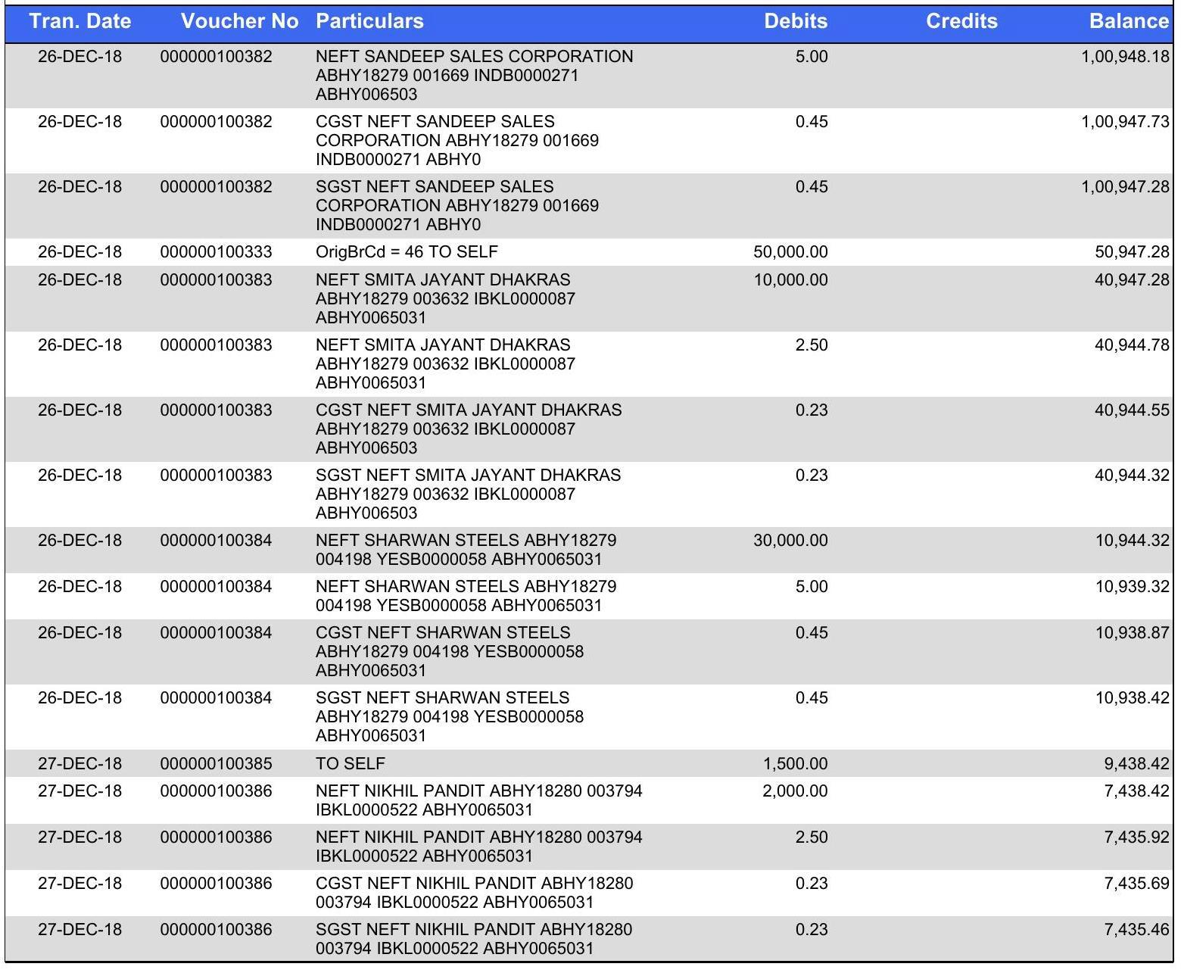1184x973 pixels.
Task: Click voucher number in the 7,438.42 row
Action: tap(216, 791)
